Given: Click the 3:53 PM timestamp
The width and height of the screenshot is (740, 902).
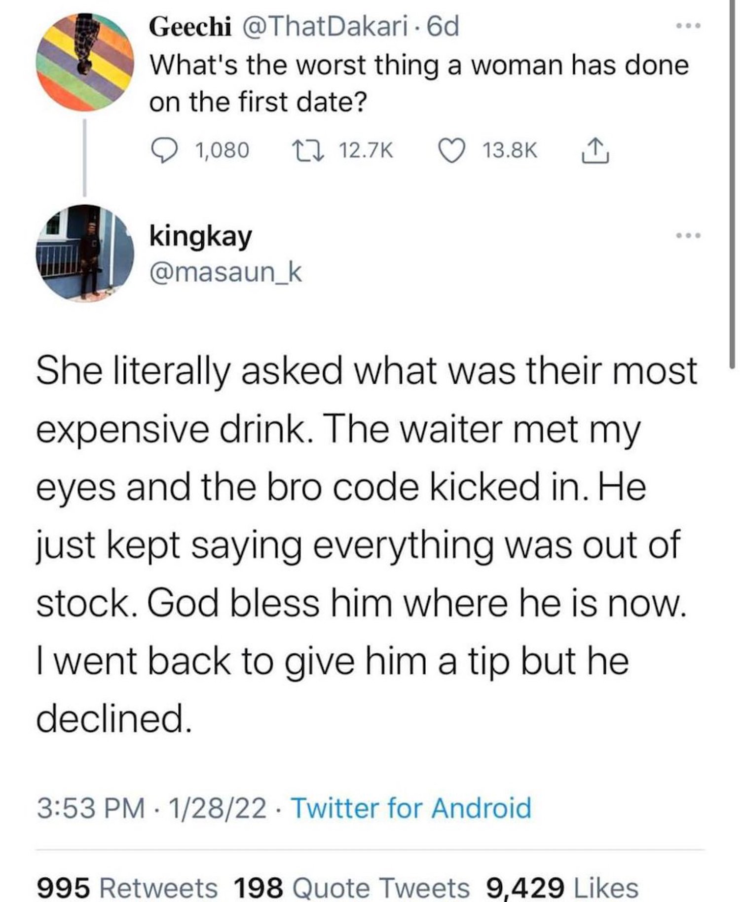Looking at the screenshot, I should pyautogui.click(x=91, y=808).
